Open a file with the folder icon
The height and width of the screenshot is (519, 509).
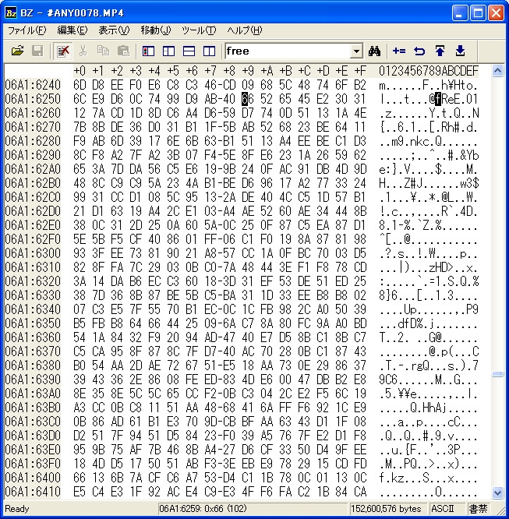(17, 51)
